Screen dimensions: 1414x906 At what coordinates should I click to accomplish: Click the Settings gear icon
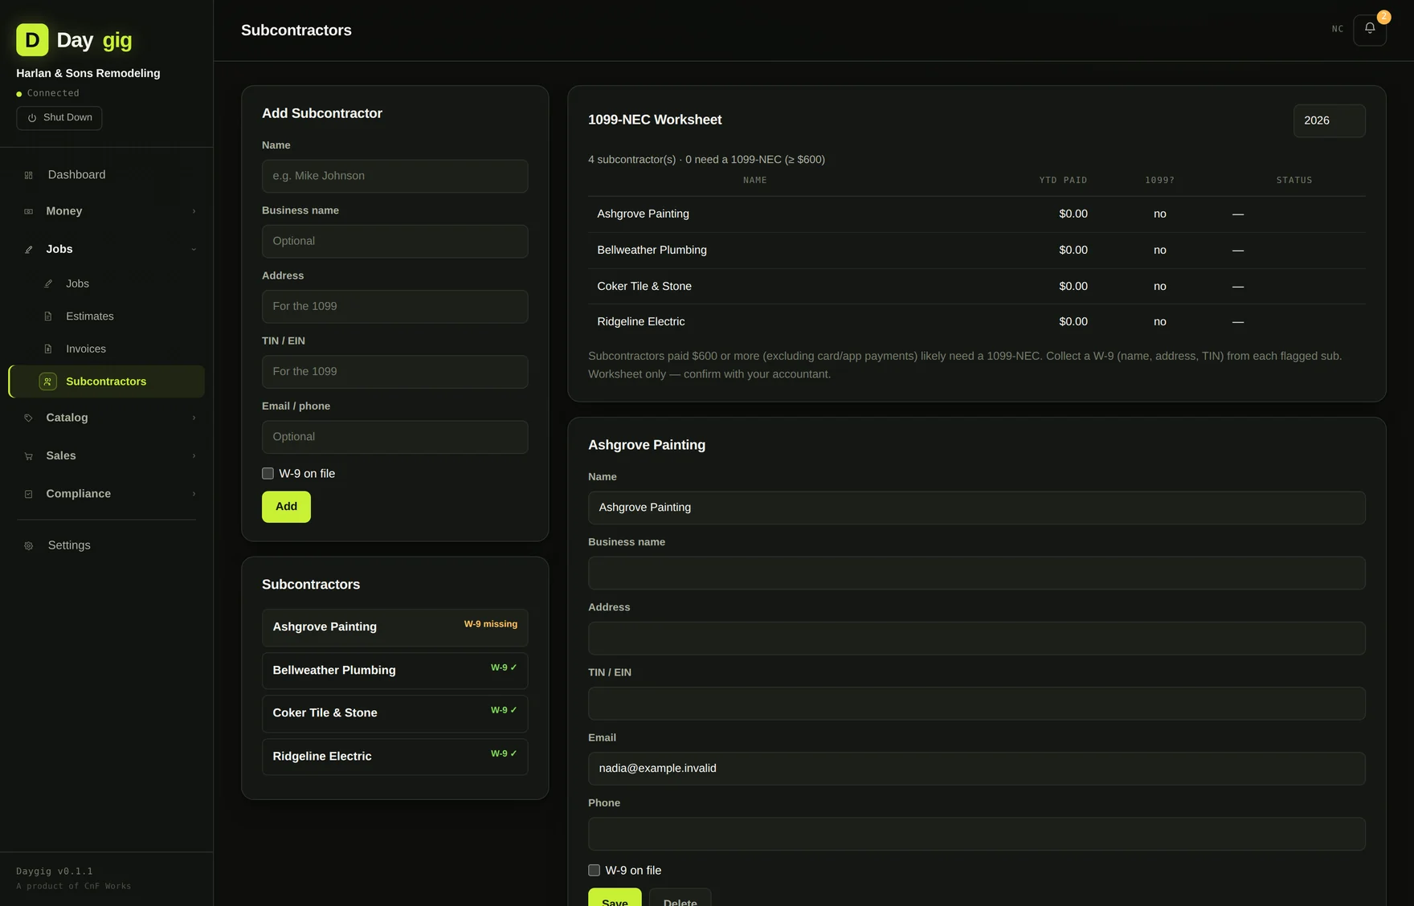29,545
